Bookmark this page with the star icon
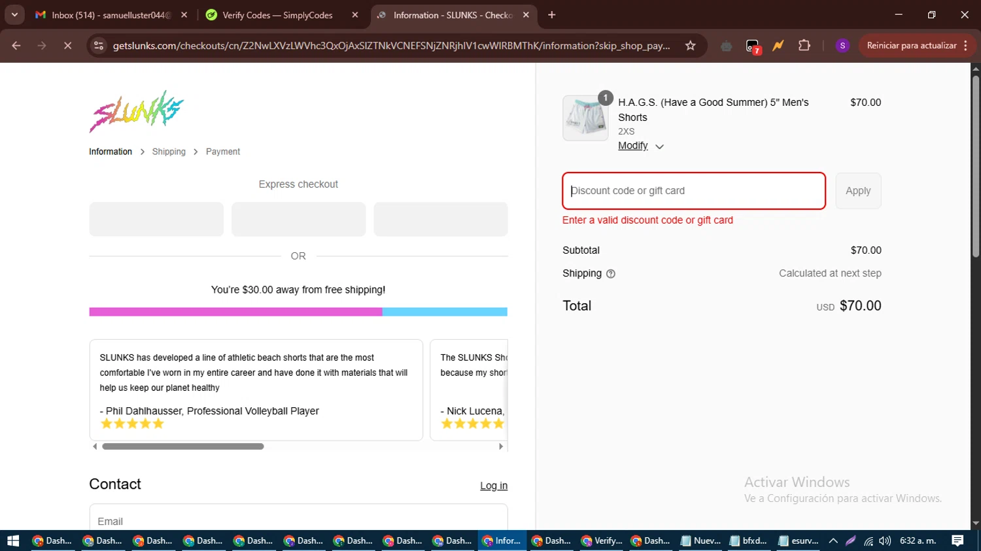The width and height of the screenshot is (981, 551). (690, 46)
